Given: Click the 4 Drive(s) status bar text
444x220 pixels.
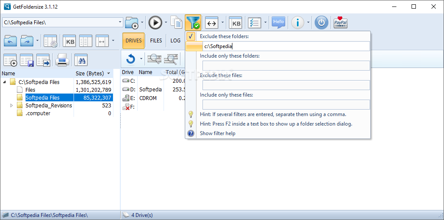Looking at the screenshot, I should [x=142, y=215].
